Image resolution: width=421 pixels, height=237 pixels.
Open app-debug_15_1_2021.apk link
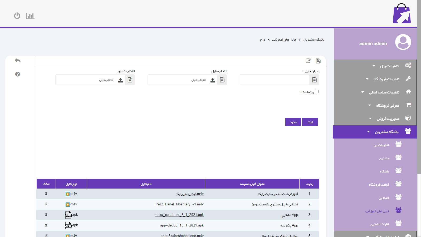click(182, 225)
